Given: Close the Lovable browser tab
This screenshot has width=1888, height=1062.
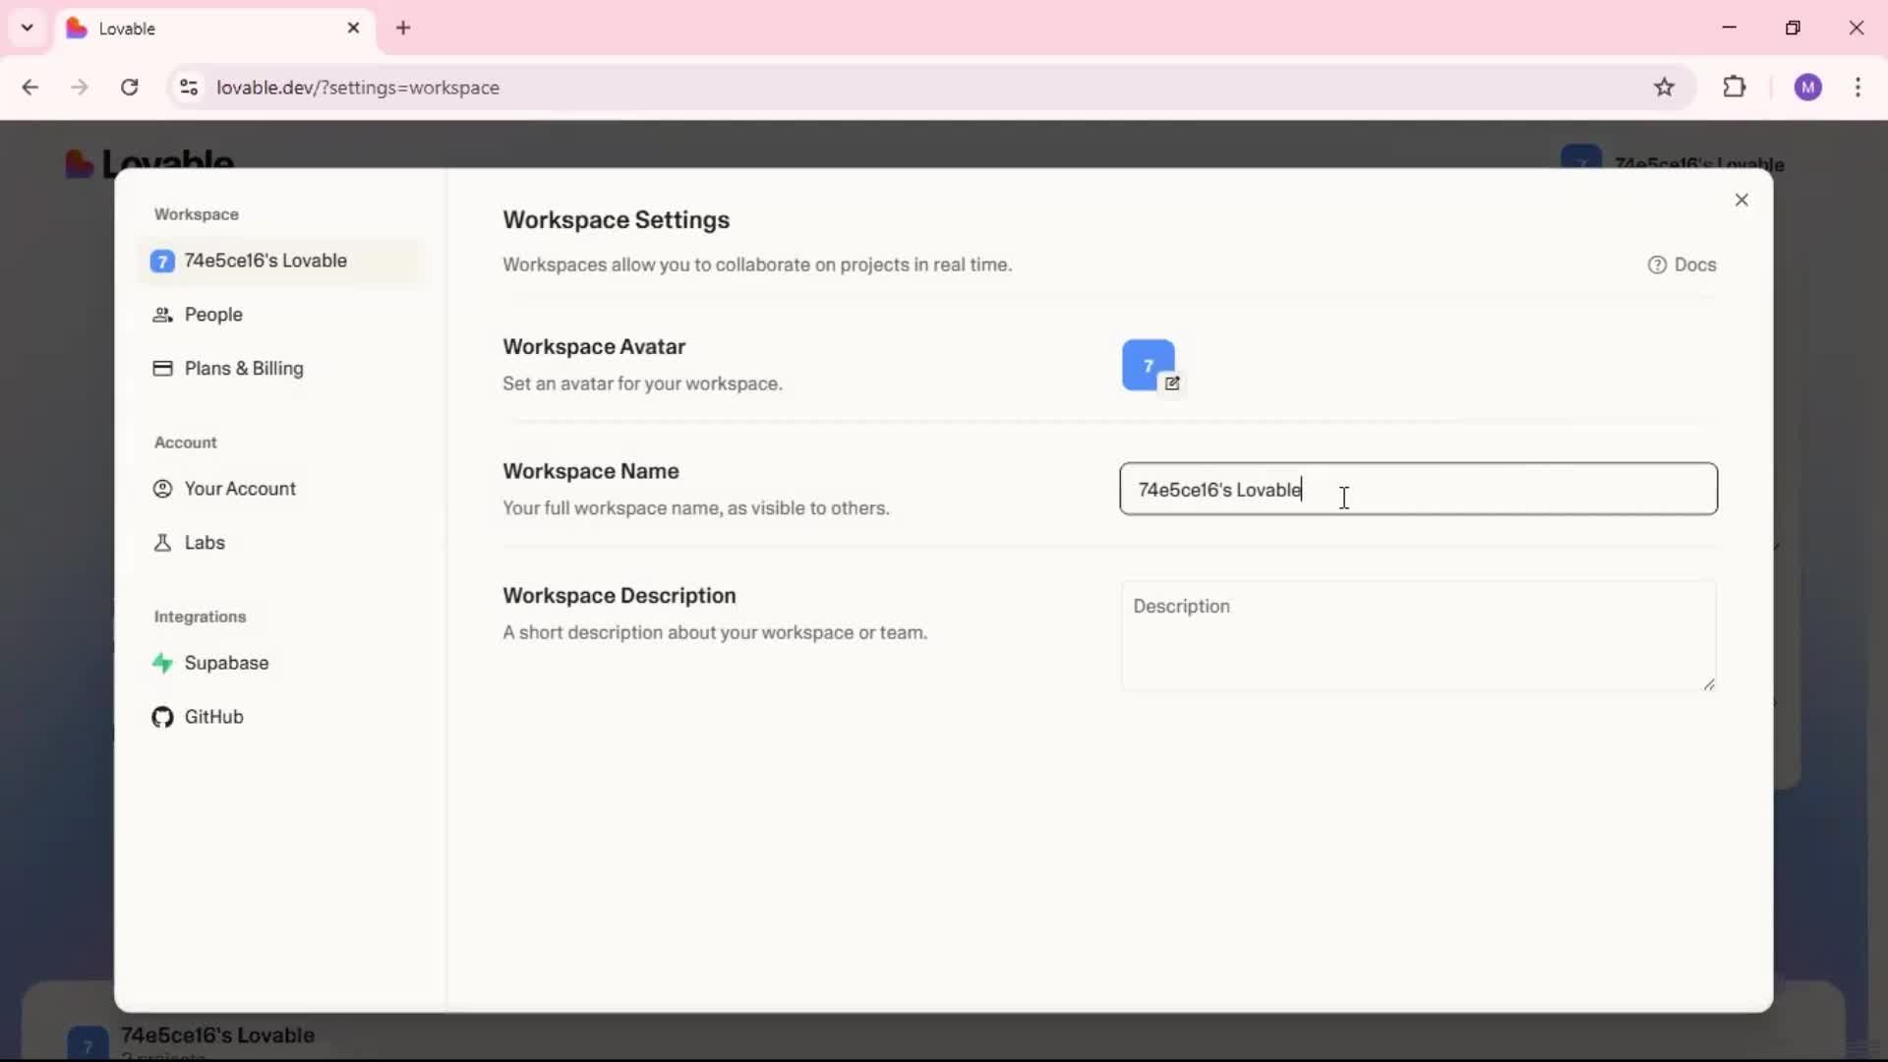Looking at the screenshot, I should (x=354, y=28).
